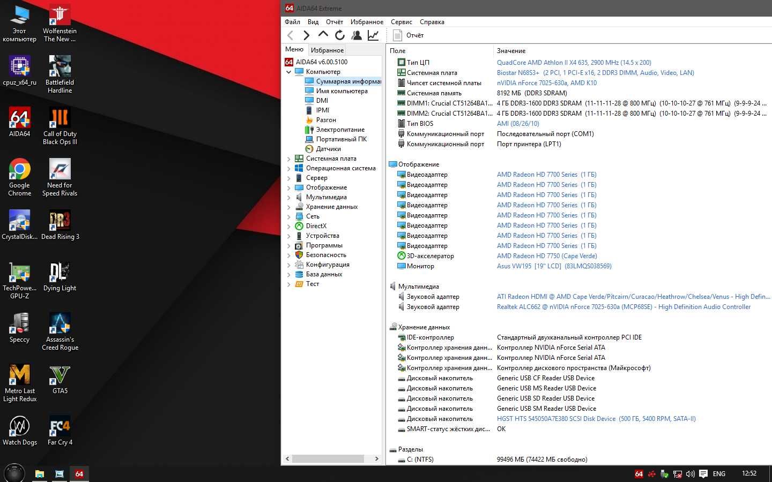Open the Сервис menu
This screenshot has width=772, height=482.
402,22
